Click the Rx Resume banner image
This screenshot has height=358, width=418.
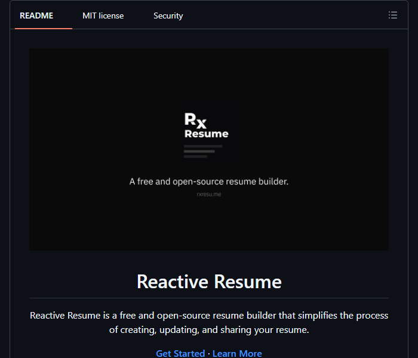(209, 149)
